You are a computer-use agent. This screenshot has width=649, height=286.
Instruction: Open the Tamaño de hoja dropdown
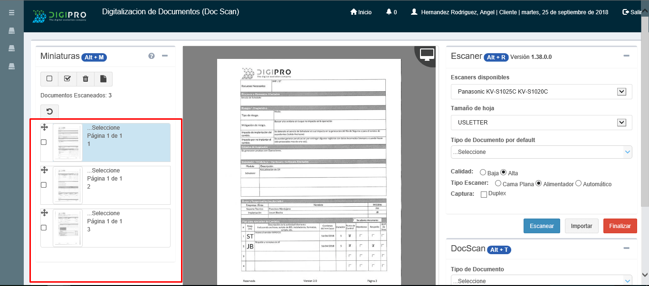click(541, 123)
